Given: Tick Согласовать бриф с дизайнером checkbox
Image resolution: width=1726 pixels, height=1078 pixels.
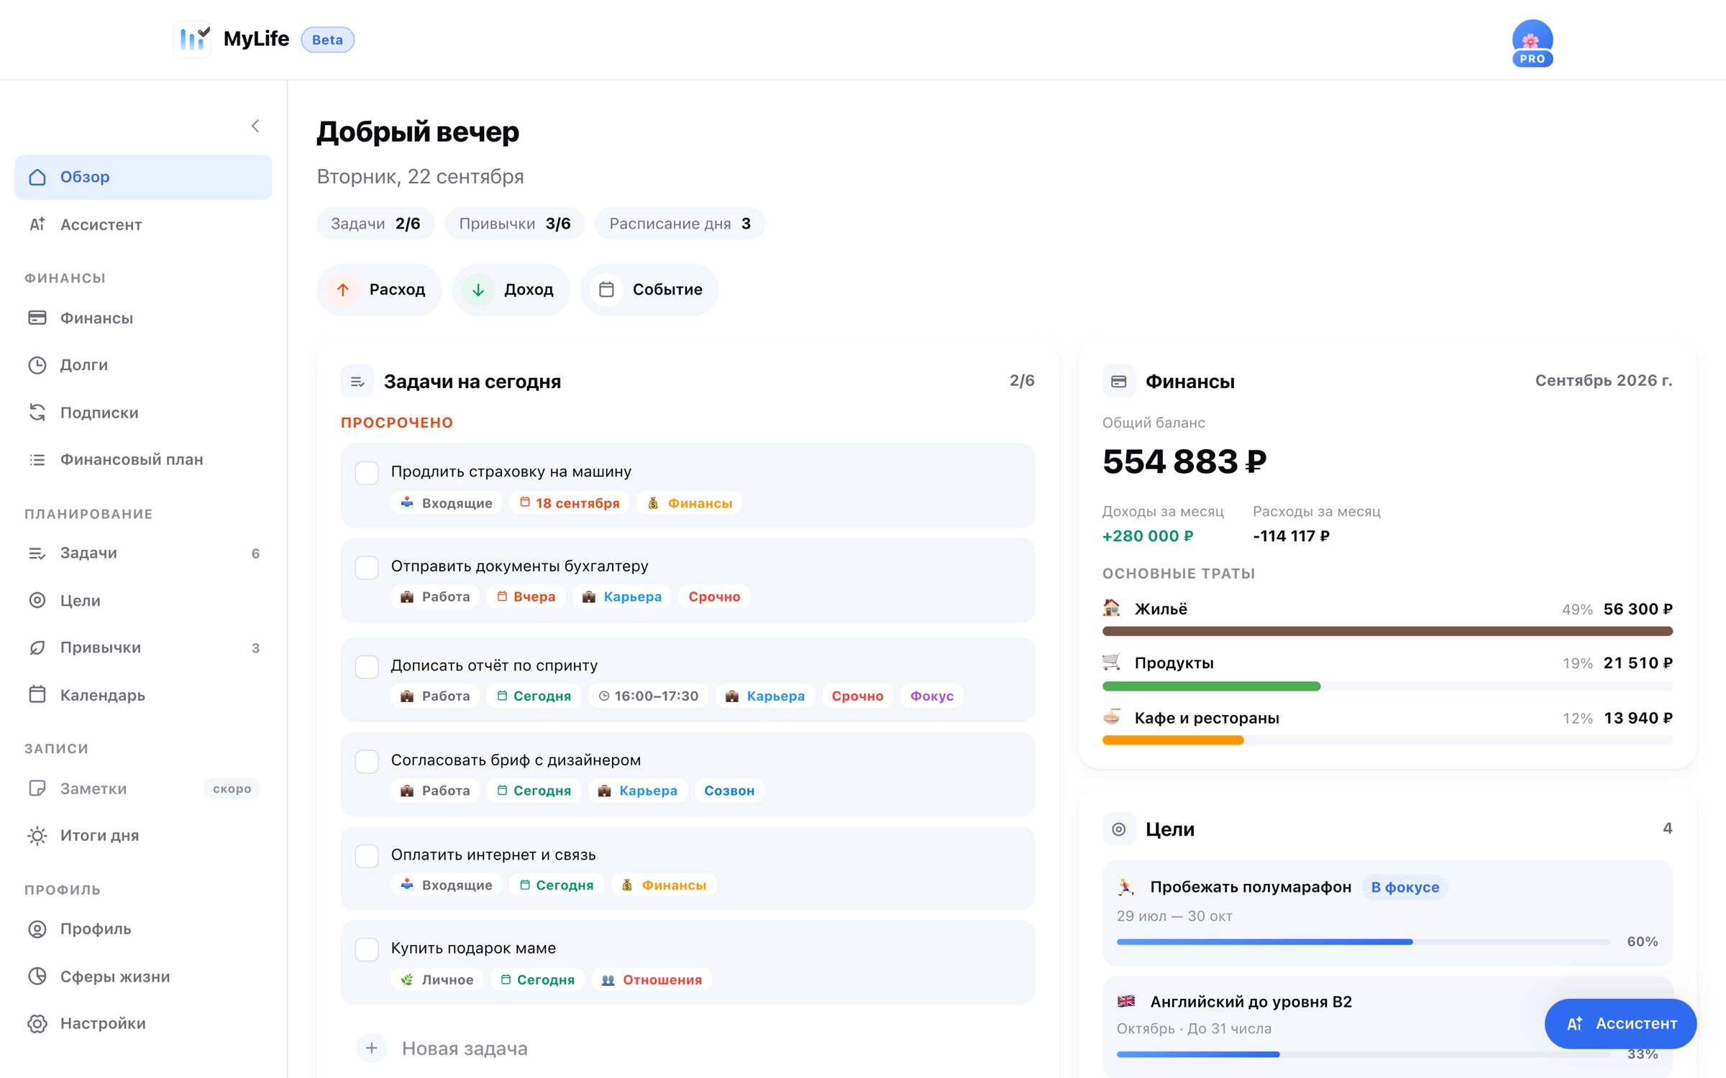Looking at the screenshot, I should 367,761.
